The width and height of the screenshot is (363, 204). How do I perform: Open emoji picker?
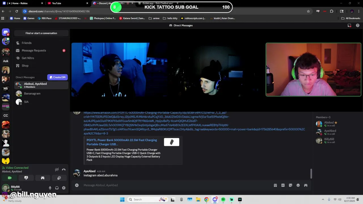click(x=298, y=185)
